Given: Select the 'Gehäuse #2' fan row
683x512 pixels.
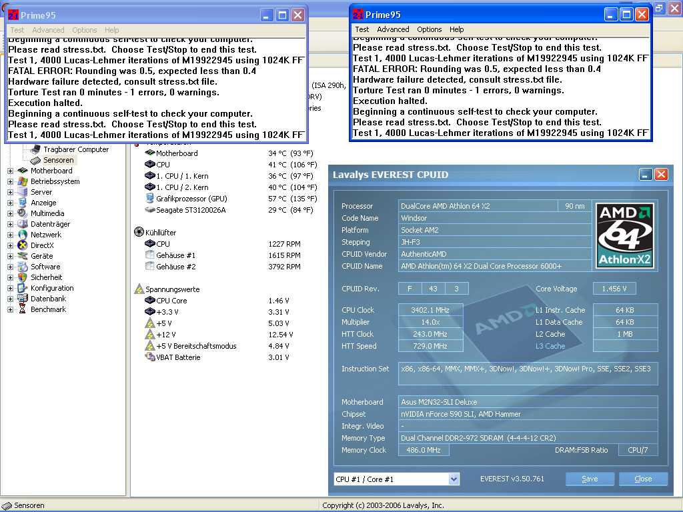Looking at the screenshot, I should pyautogui.click(x=223, y=267).
